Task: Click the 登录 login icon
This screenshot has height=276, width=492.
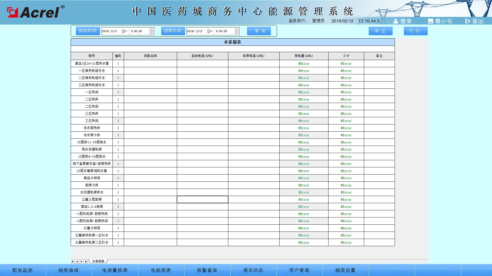Action: [x=396, y=21]
